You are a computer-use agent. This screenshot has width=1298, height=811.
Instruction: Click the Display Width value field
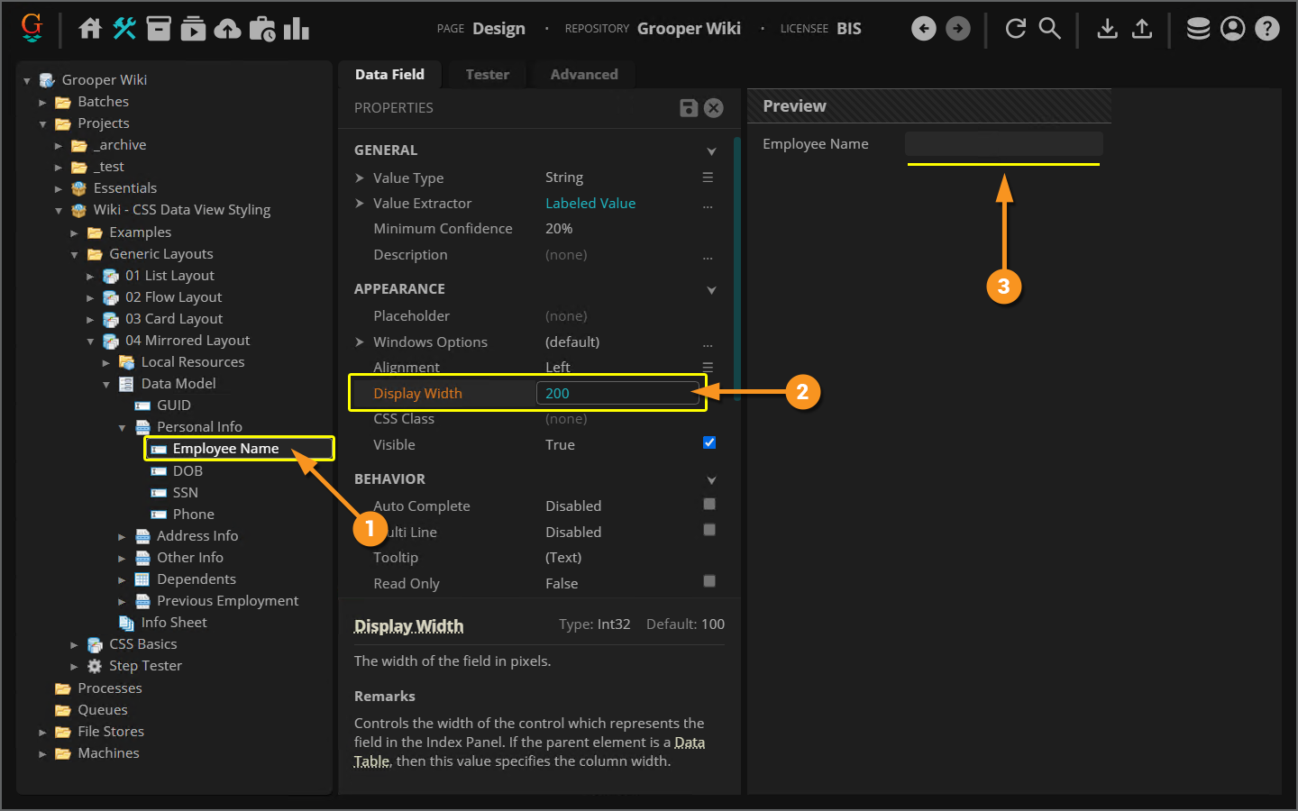(617, 394)
